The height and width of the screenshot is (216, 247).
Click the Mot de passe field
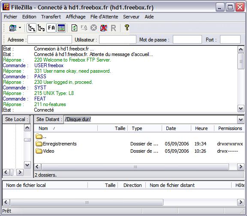click(187, 39)
